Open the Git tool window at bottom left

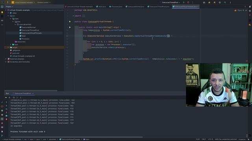(2, 136)
